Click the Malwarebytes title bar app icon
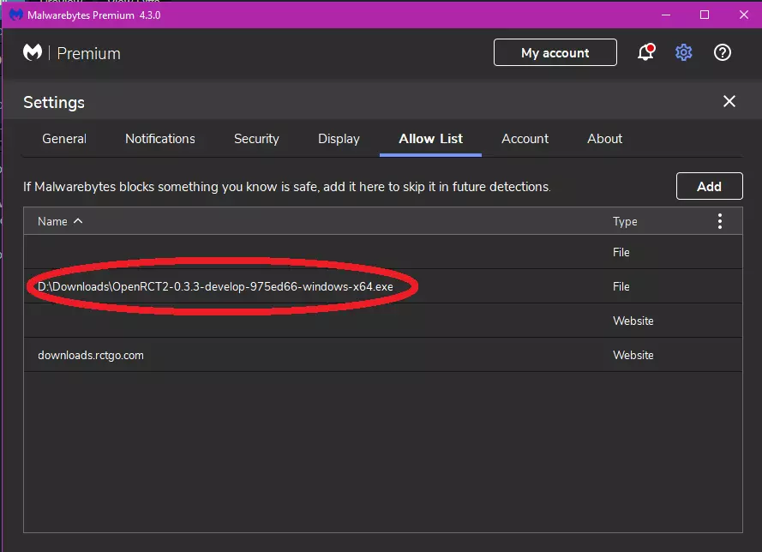This screenshot has width=762, height=552. pyautogui.click(x=16, y=15)
